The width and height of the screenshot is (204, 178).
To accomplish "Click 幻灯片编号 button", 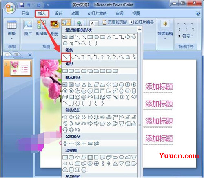I will [142, 22].
